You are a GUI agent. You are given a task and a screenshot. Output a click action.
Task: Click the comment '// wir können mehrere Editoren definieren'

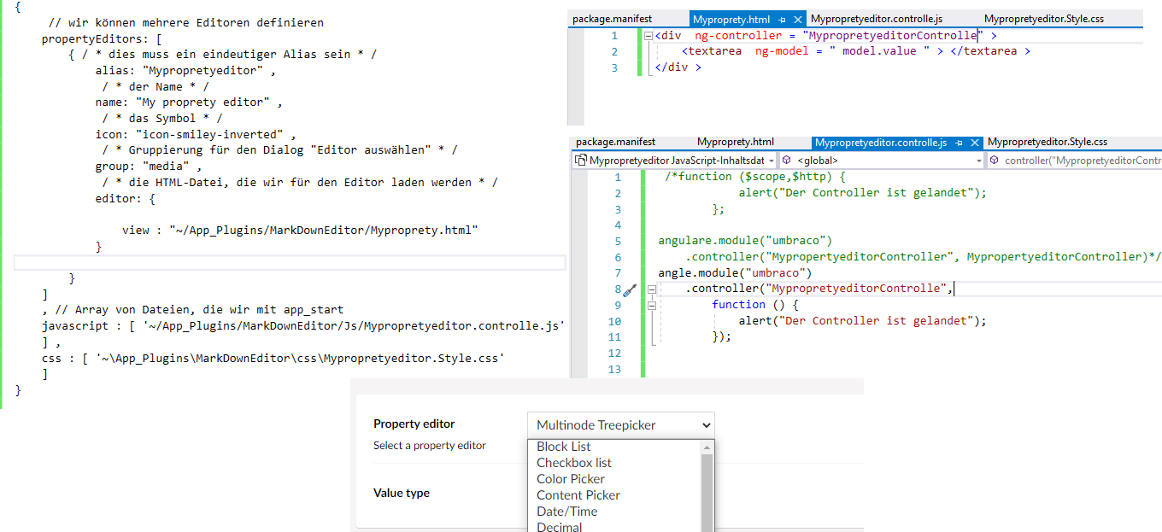click(185, 22)
